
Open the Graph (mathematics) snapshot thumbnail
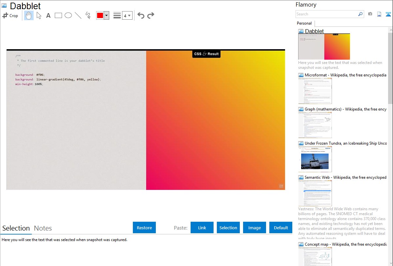pyautogui.click(x=315, y=125)
